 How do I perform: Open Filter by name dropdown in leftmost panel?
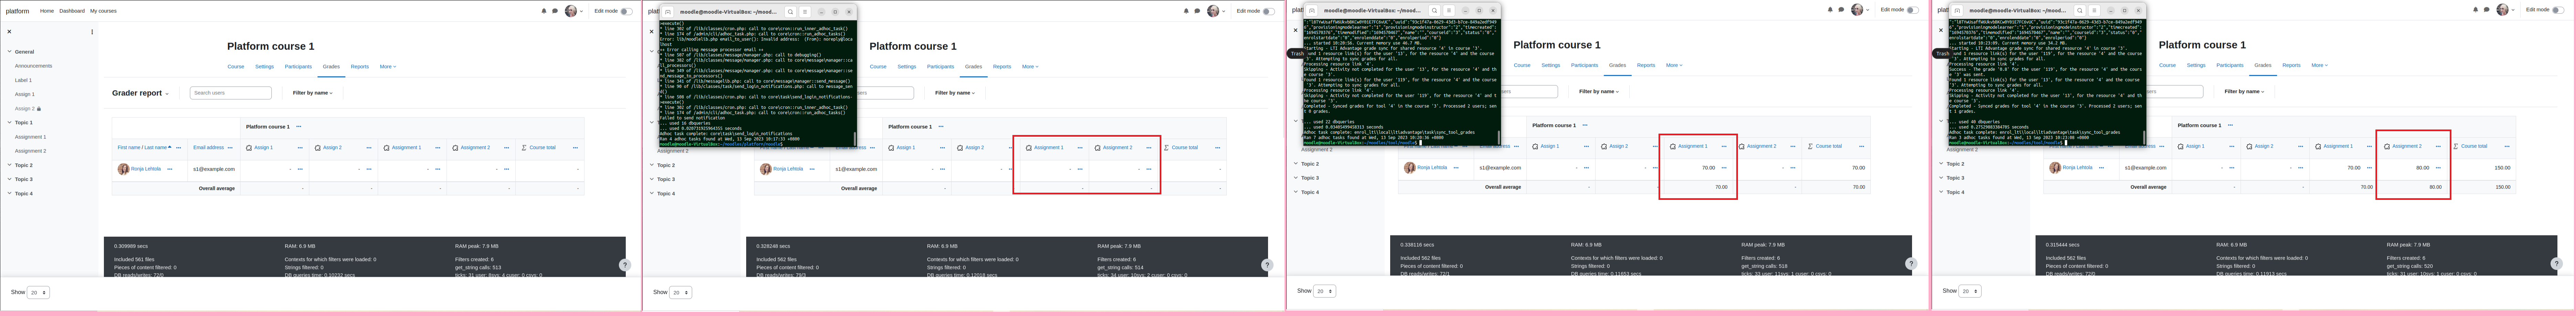(313, 93)
